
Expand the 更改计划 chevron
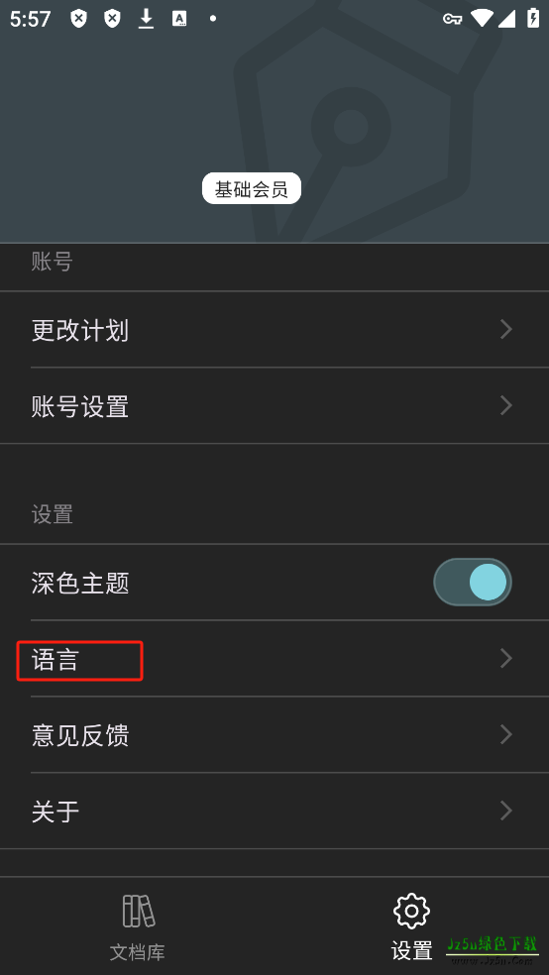(506, 329)
